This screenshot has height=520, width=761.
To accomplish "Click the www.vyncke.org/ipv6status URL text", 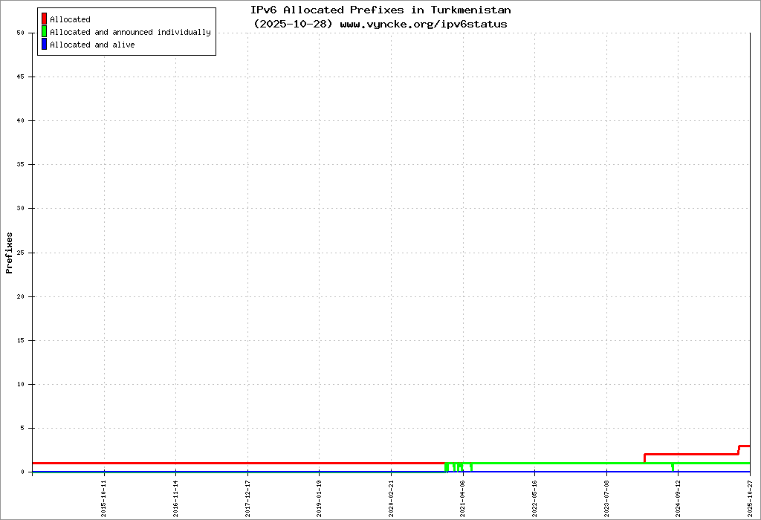I will [424, 24].
